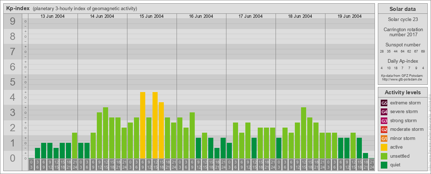The image size is (431, 174).
Task: Click the yellow 15-18 bar on 15 Jun
Action: 161,130
